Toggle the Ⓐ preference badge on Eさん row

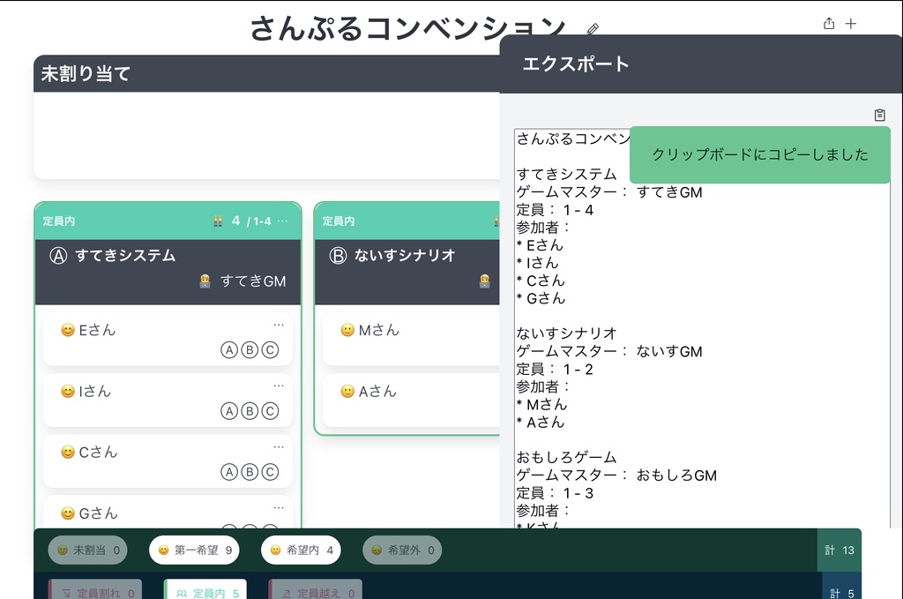(231, 351)
